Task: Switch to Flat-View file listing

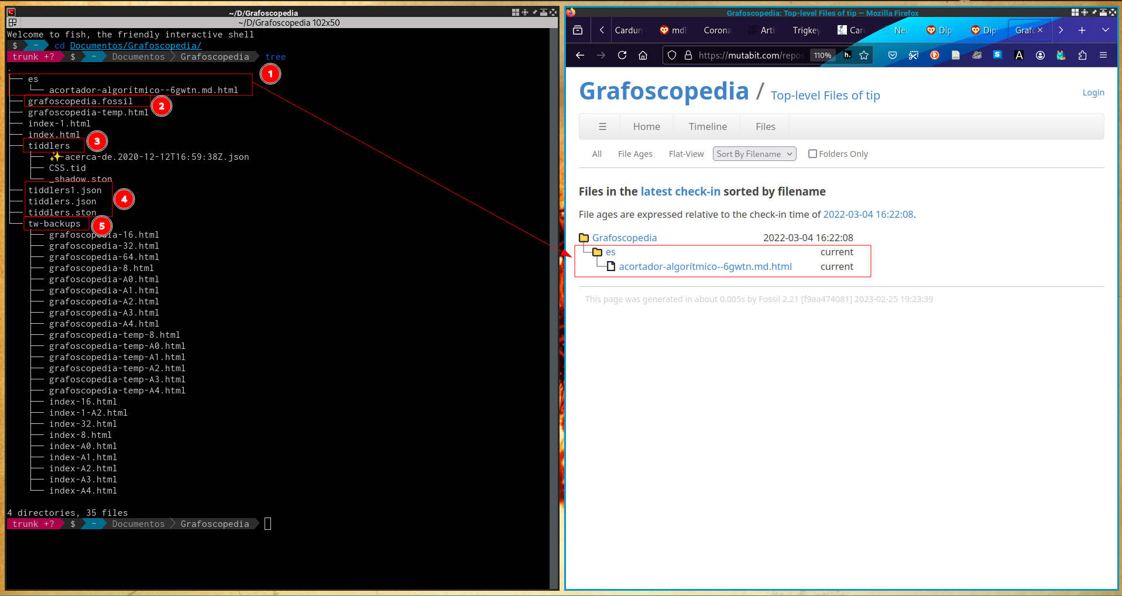Action: 686,154
